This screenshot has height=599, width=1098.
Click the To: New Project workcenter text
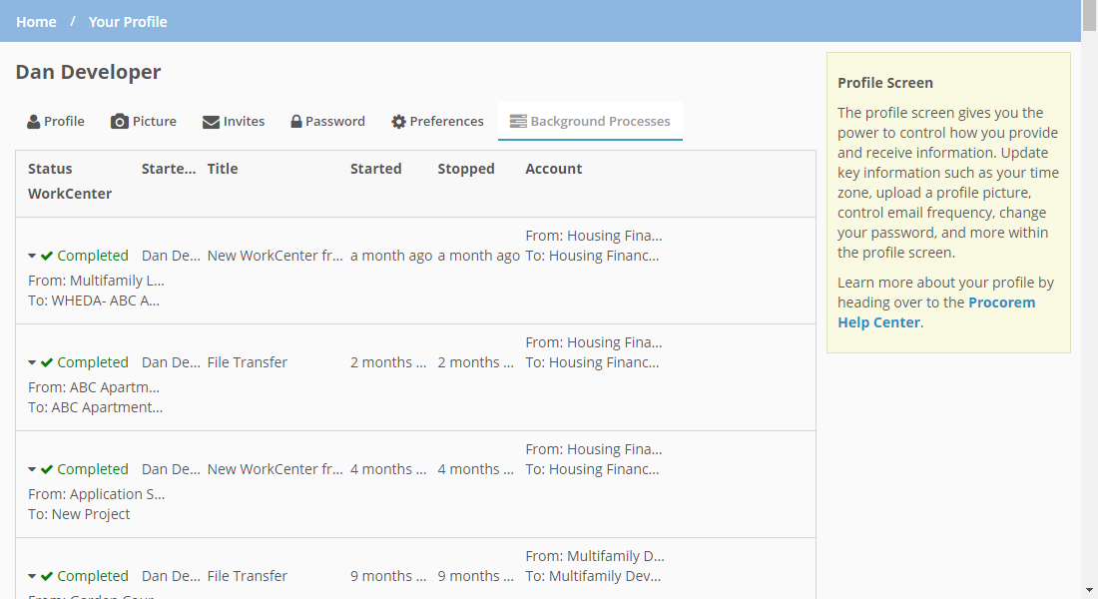click(x=79, y=514)
